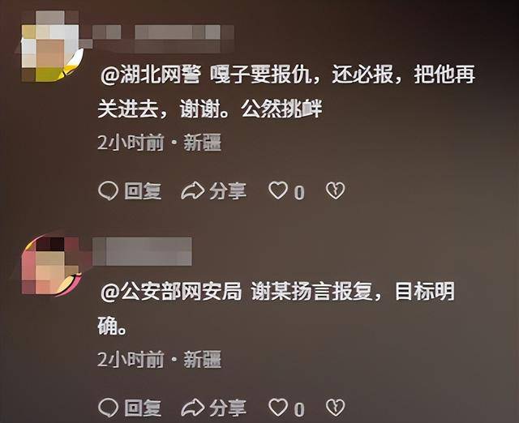Dislike first comment with broken-heart icon
The width and height of the screenshot is (519, 423).
[x=335, y=190]
